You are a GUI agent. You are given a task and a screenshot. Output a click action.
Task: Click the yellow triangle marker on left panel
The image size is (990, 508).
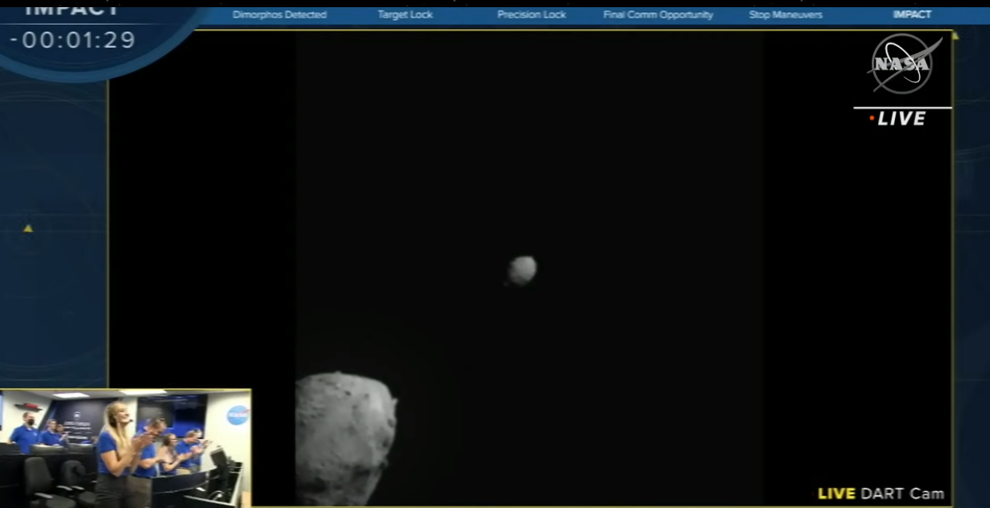tap(28, 228)
